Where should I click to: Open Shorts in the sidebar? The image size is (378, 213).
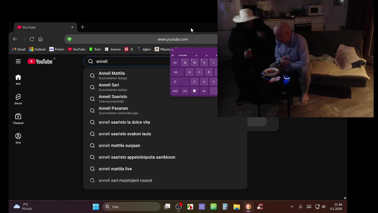[x=18, y=99]
